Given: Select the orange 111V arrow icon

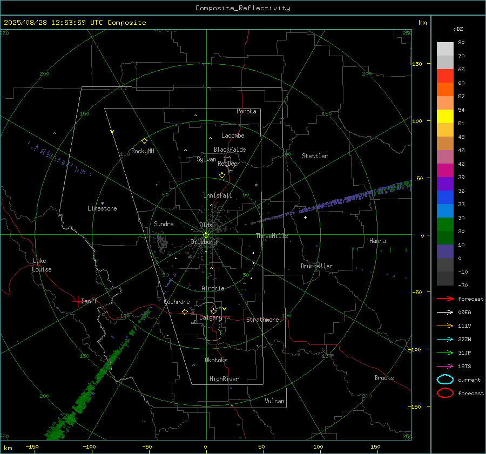Looking at the screenshot, I should [x=445, y=326].
